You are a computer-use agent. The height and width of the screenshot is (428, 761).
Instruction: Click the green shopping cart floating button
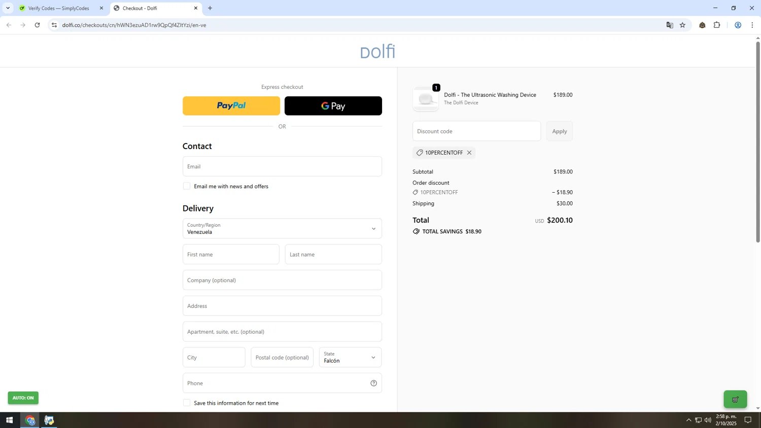click(735, 399)
